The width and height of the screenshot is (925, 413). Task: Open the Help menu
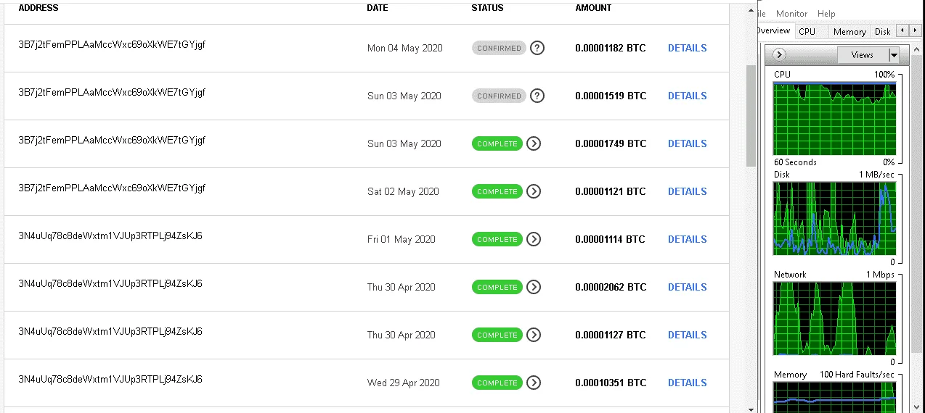826,14
